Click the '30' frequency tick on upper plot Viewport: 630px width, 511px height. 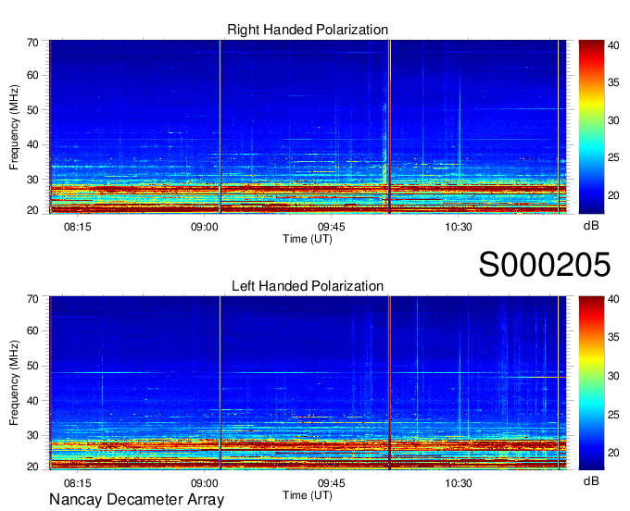pyautogui.click(x=32, y=180)
